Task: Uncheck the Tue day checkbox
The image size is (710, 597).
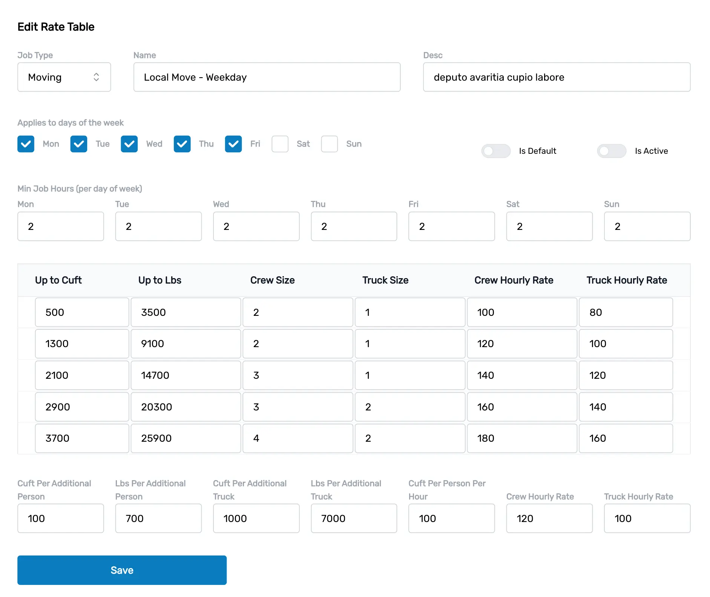Action: pyautogui.click(x=78, y=144)
